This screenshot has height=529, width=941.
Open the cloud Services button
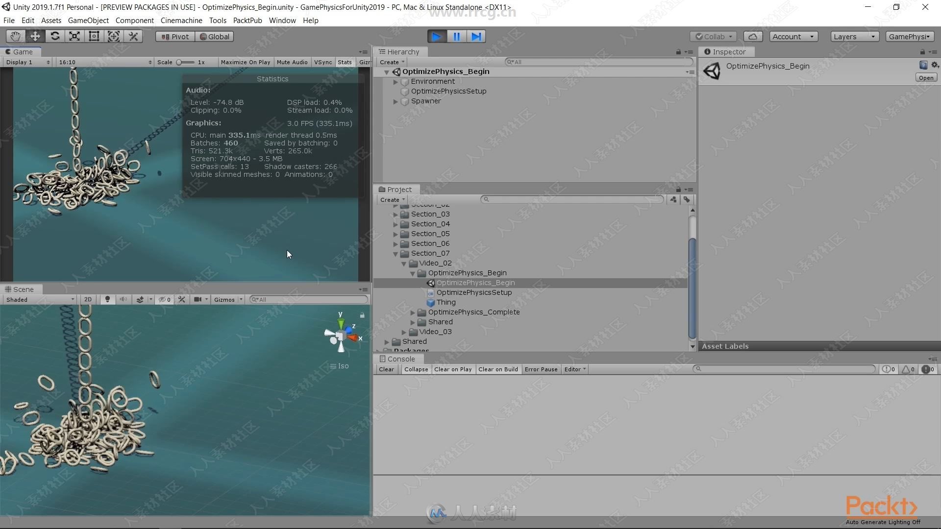tap(753, 36)
